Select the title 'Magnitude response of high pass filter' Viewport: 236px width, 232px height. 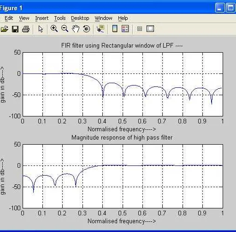click(122, 137)
